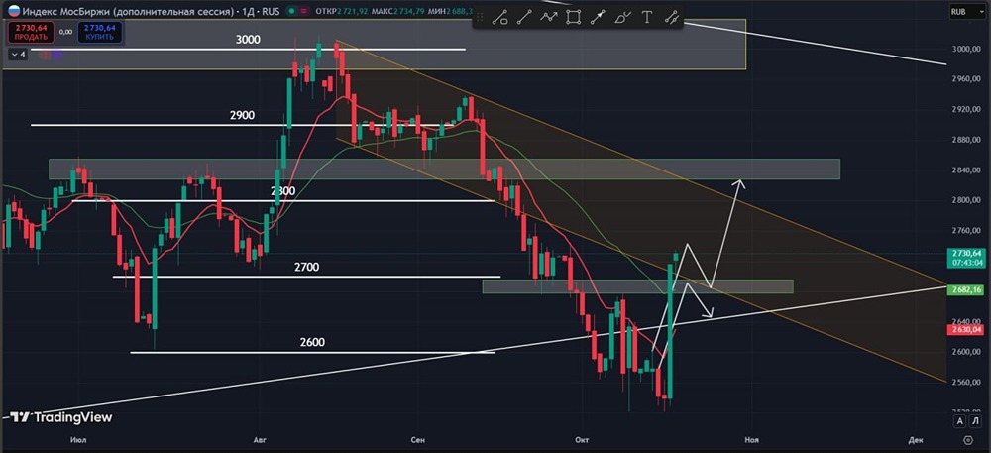The image size is (991, 453).
Task: Click the 0,00 spread value
Action: (x=65, y=31)
